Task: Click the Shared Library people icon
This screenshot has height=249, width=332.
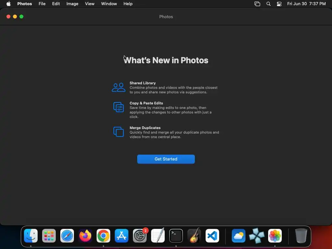Action: click(x=119, y=87)
